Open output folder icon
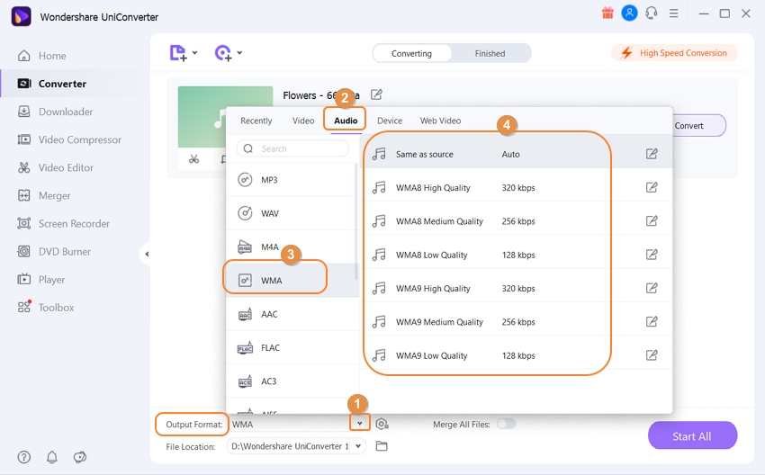 (382, 446)
